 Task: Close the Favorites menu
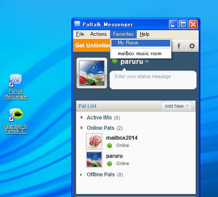tap(123, 34)
